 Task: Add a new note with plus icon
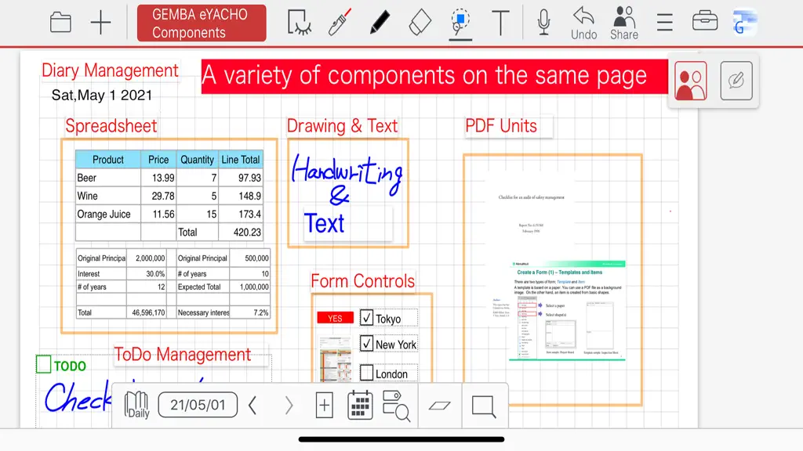tap(100, 23)
